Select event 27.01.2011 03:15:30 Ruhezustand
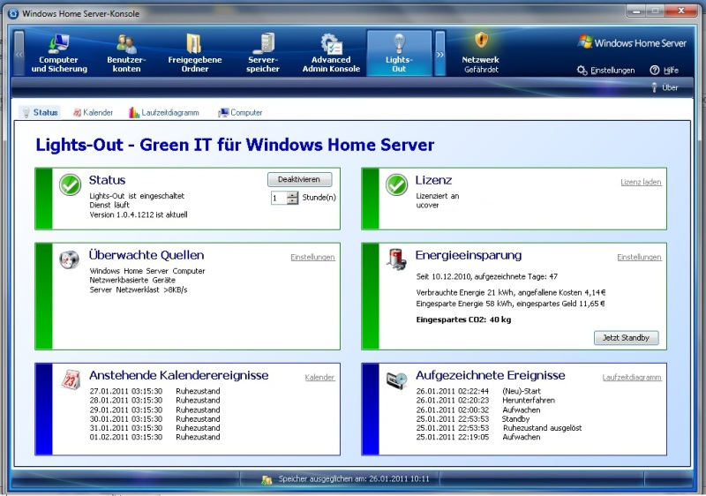The height and width of the screenshot is (496, 706). pyautogui.click(x=155, y=391)
